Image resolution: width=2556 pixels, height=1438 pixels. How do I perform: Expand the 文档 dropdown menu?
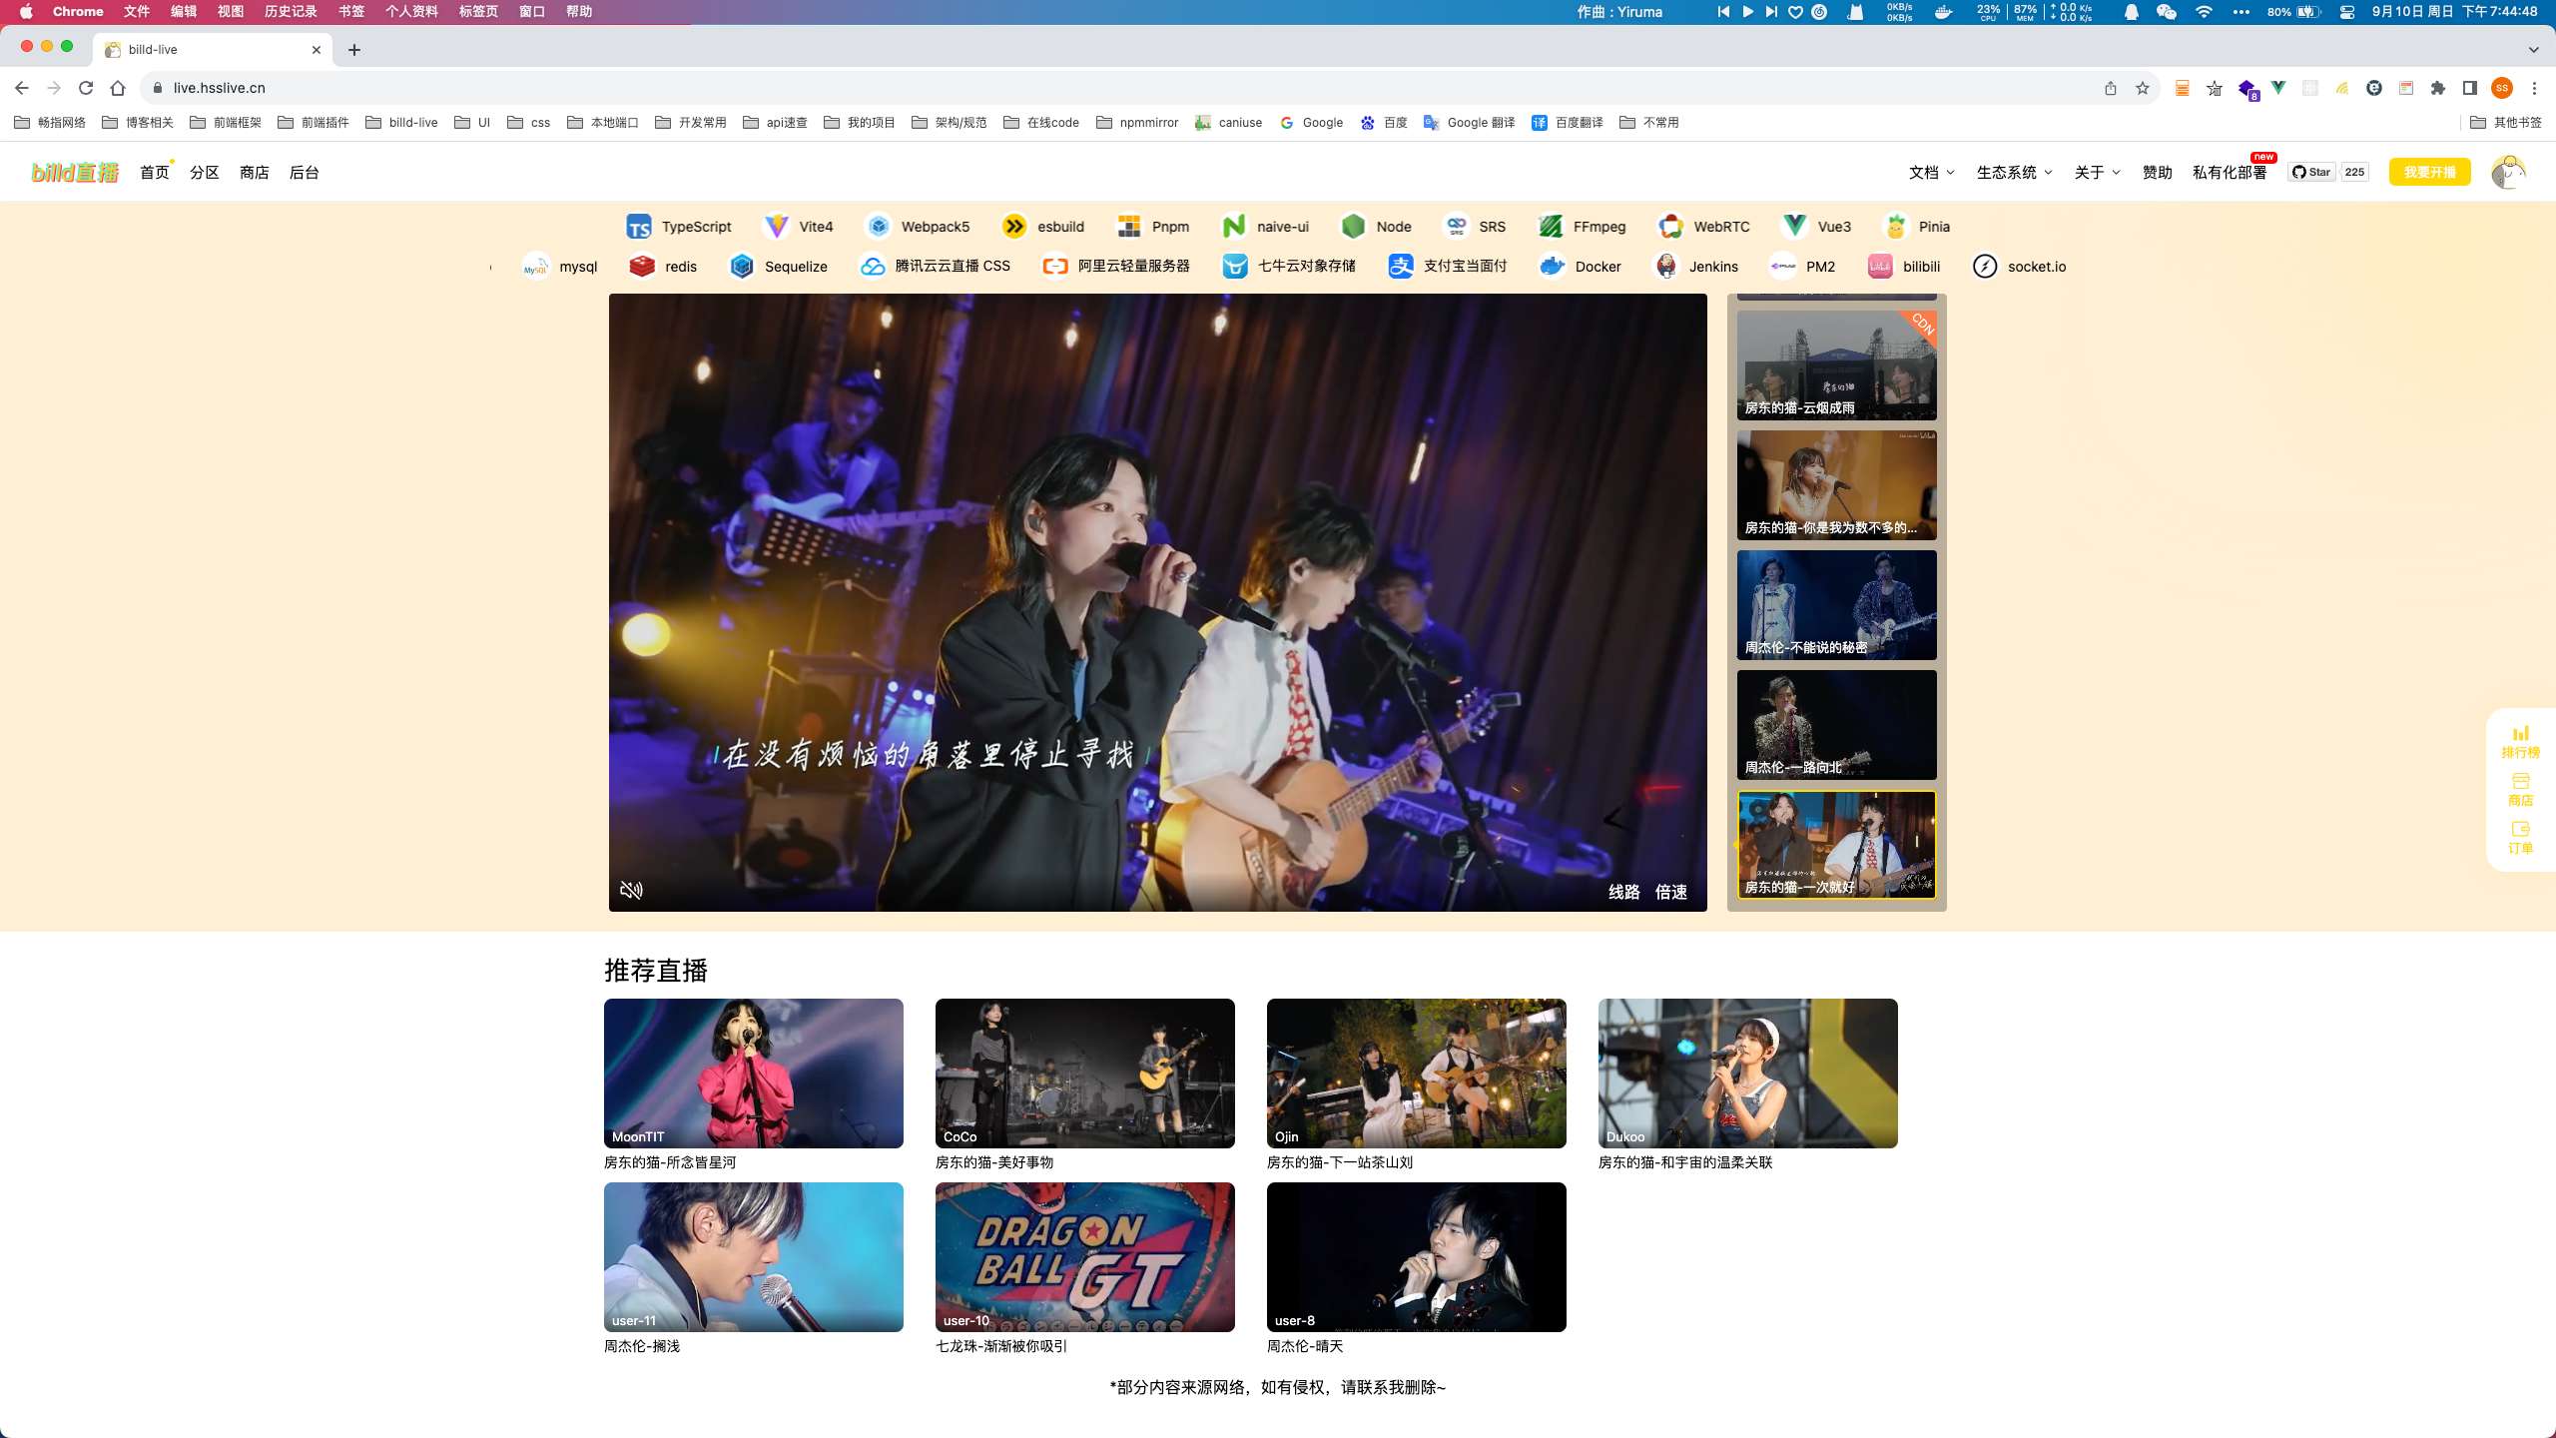[x=1931, y=172]
